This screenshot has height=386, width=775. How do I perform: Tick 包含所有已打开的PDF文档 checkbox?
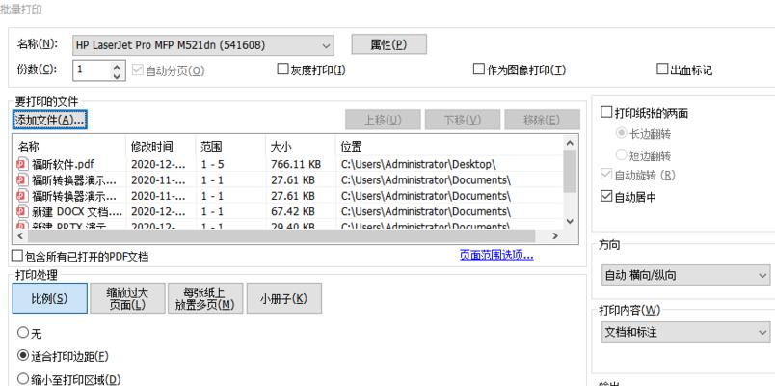[17, 256]
